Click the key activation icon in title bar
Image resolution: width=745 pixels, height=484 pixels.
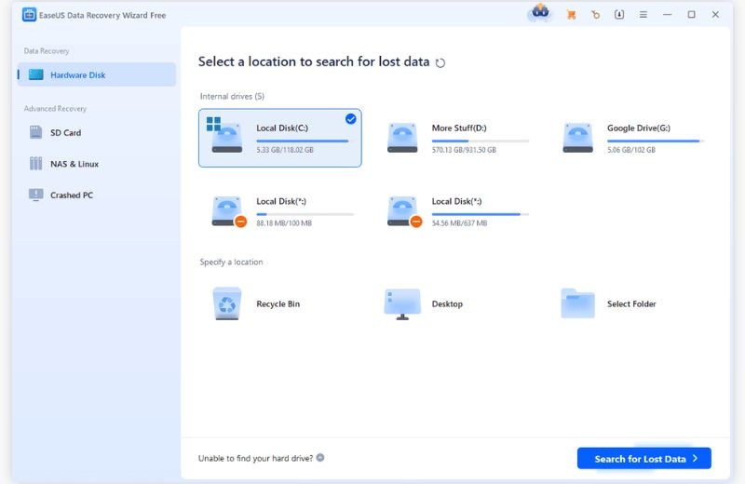point(595,15)
